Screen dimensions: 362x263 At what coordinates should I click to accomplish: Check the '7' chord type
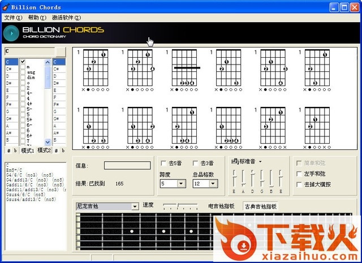point(23,141)
